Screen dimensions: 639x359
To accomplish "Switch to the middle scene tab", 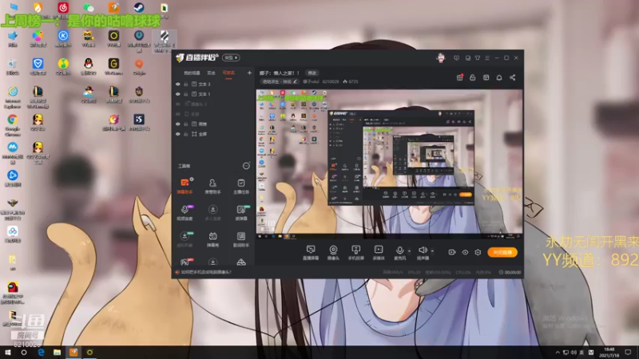I will pos(211,73).
